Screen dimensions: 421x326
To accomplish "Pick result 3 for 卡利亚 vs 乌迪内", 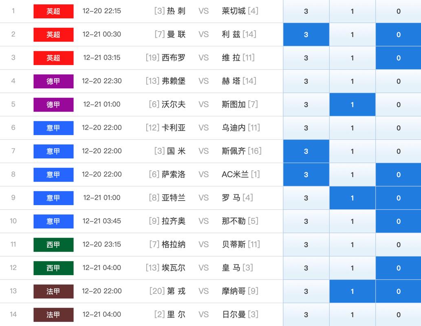I will coord(306,128).
